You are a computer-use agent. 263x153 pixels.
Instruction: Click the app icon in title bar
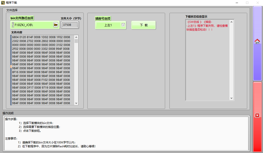[3, 3]
